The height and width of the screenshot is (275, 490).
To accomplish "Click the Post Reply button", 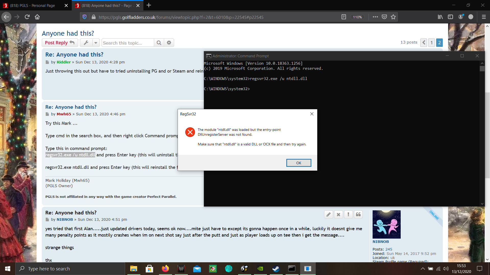I will coord(60,43).
